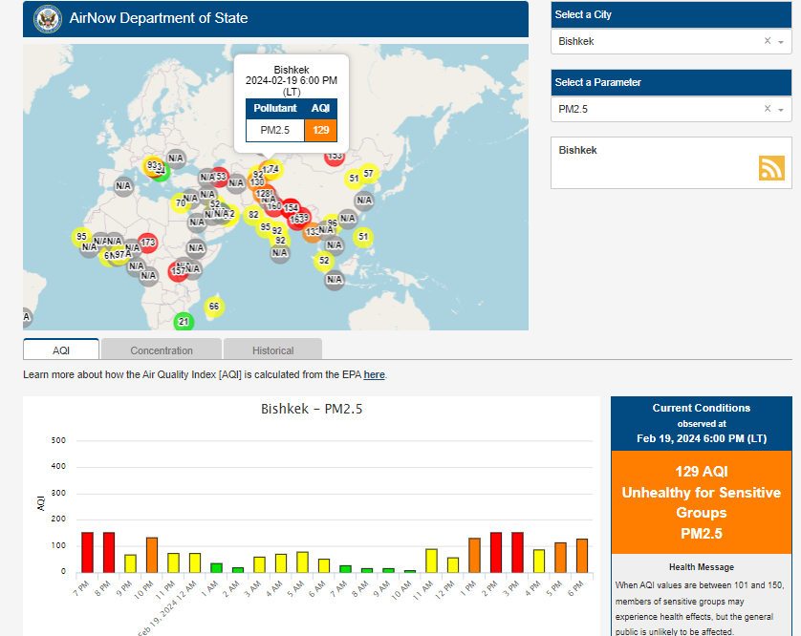Image resolution: width=801 pixels, height=636 pixels.
Task: Expand the Select a Parameter dropdown arrow
Action: click(x=781, y=110)
